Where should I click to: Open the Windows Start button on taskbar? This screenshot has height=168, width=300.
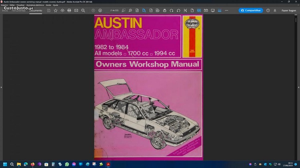[5, 164]
